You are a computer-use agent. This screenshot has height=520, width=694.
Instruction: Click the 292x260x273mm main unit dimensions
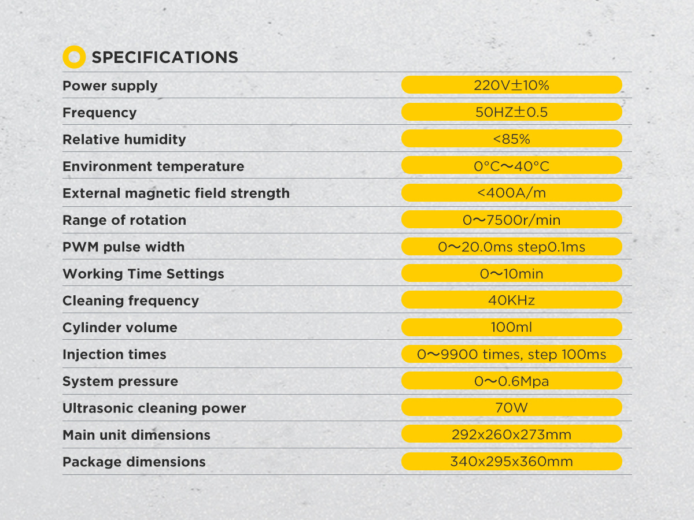tap(511, 434)
